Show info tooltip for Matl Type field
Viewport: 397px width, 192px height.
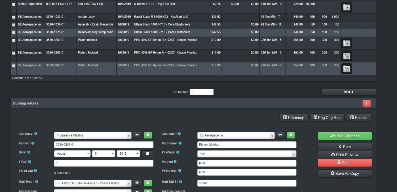pos(37,182)
